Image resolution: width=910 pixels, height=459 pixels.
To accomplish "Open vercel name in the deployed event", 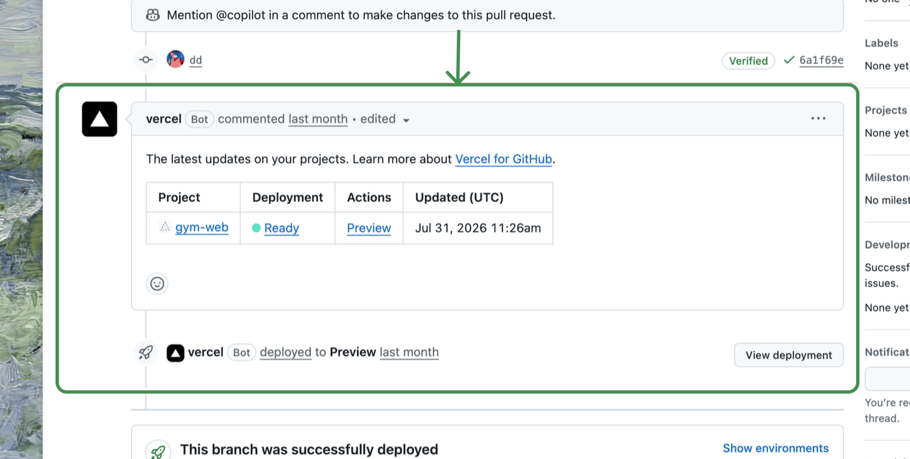I will tap(206, 352).
